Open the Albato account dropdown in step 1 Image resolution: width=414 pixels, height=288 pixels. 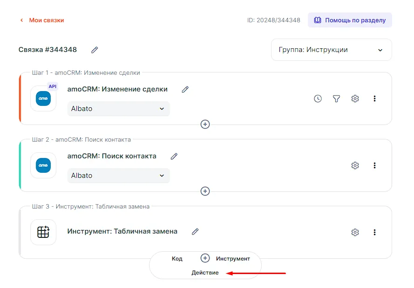(118, 109)
